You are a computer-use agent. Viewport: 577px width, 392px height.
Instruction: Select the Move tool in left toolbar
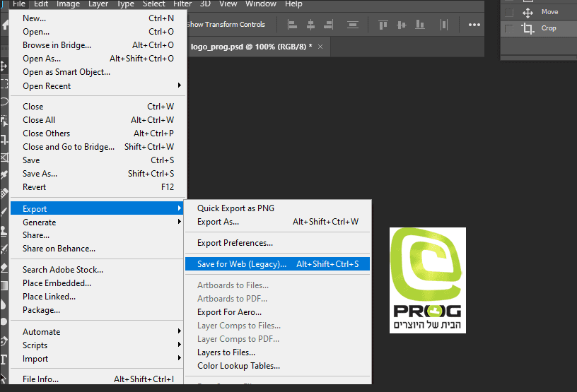pyautogui.click(x=4, y=66)
